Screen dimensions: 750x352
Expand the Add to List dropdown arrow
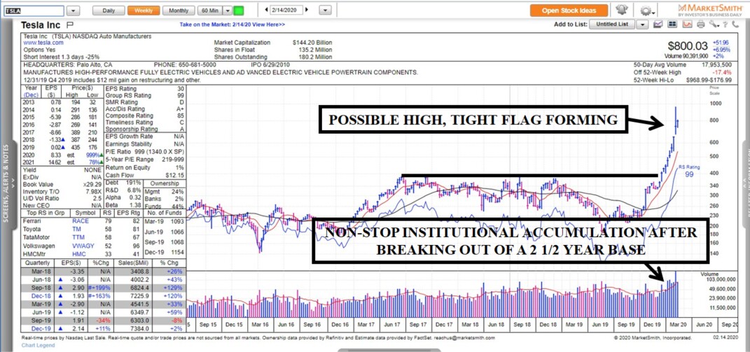tap(642, 24)
